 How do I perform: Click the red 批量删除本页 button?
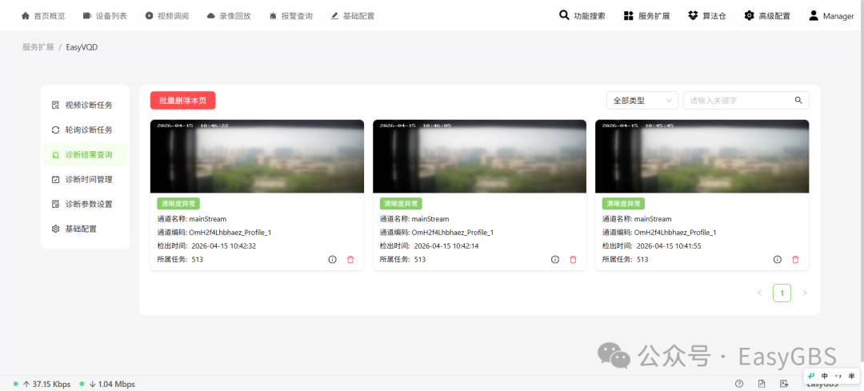click(x=183, y=100)
